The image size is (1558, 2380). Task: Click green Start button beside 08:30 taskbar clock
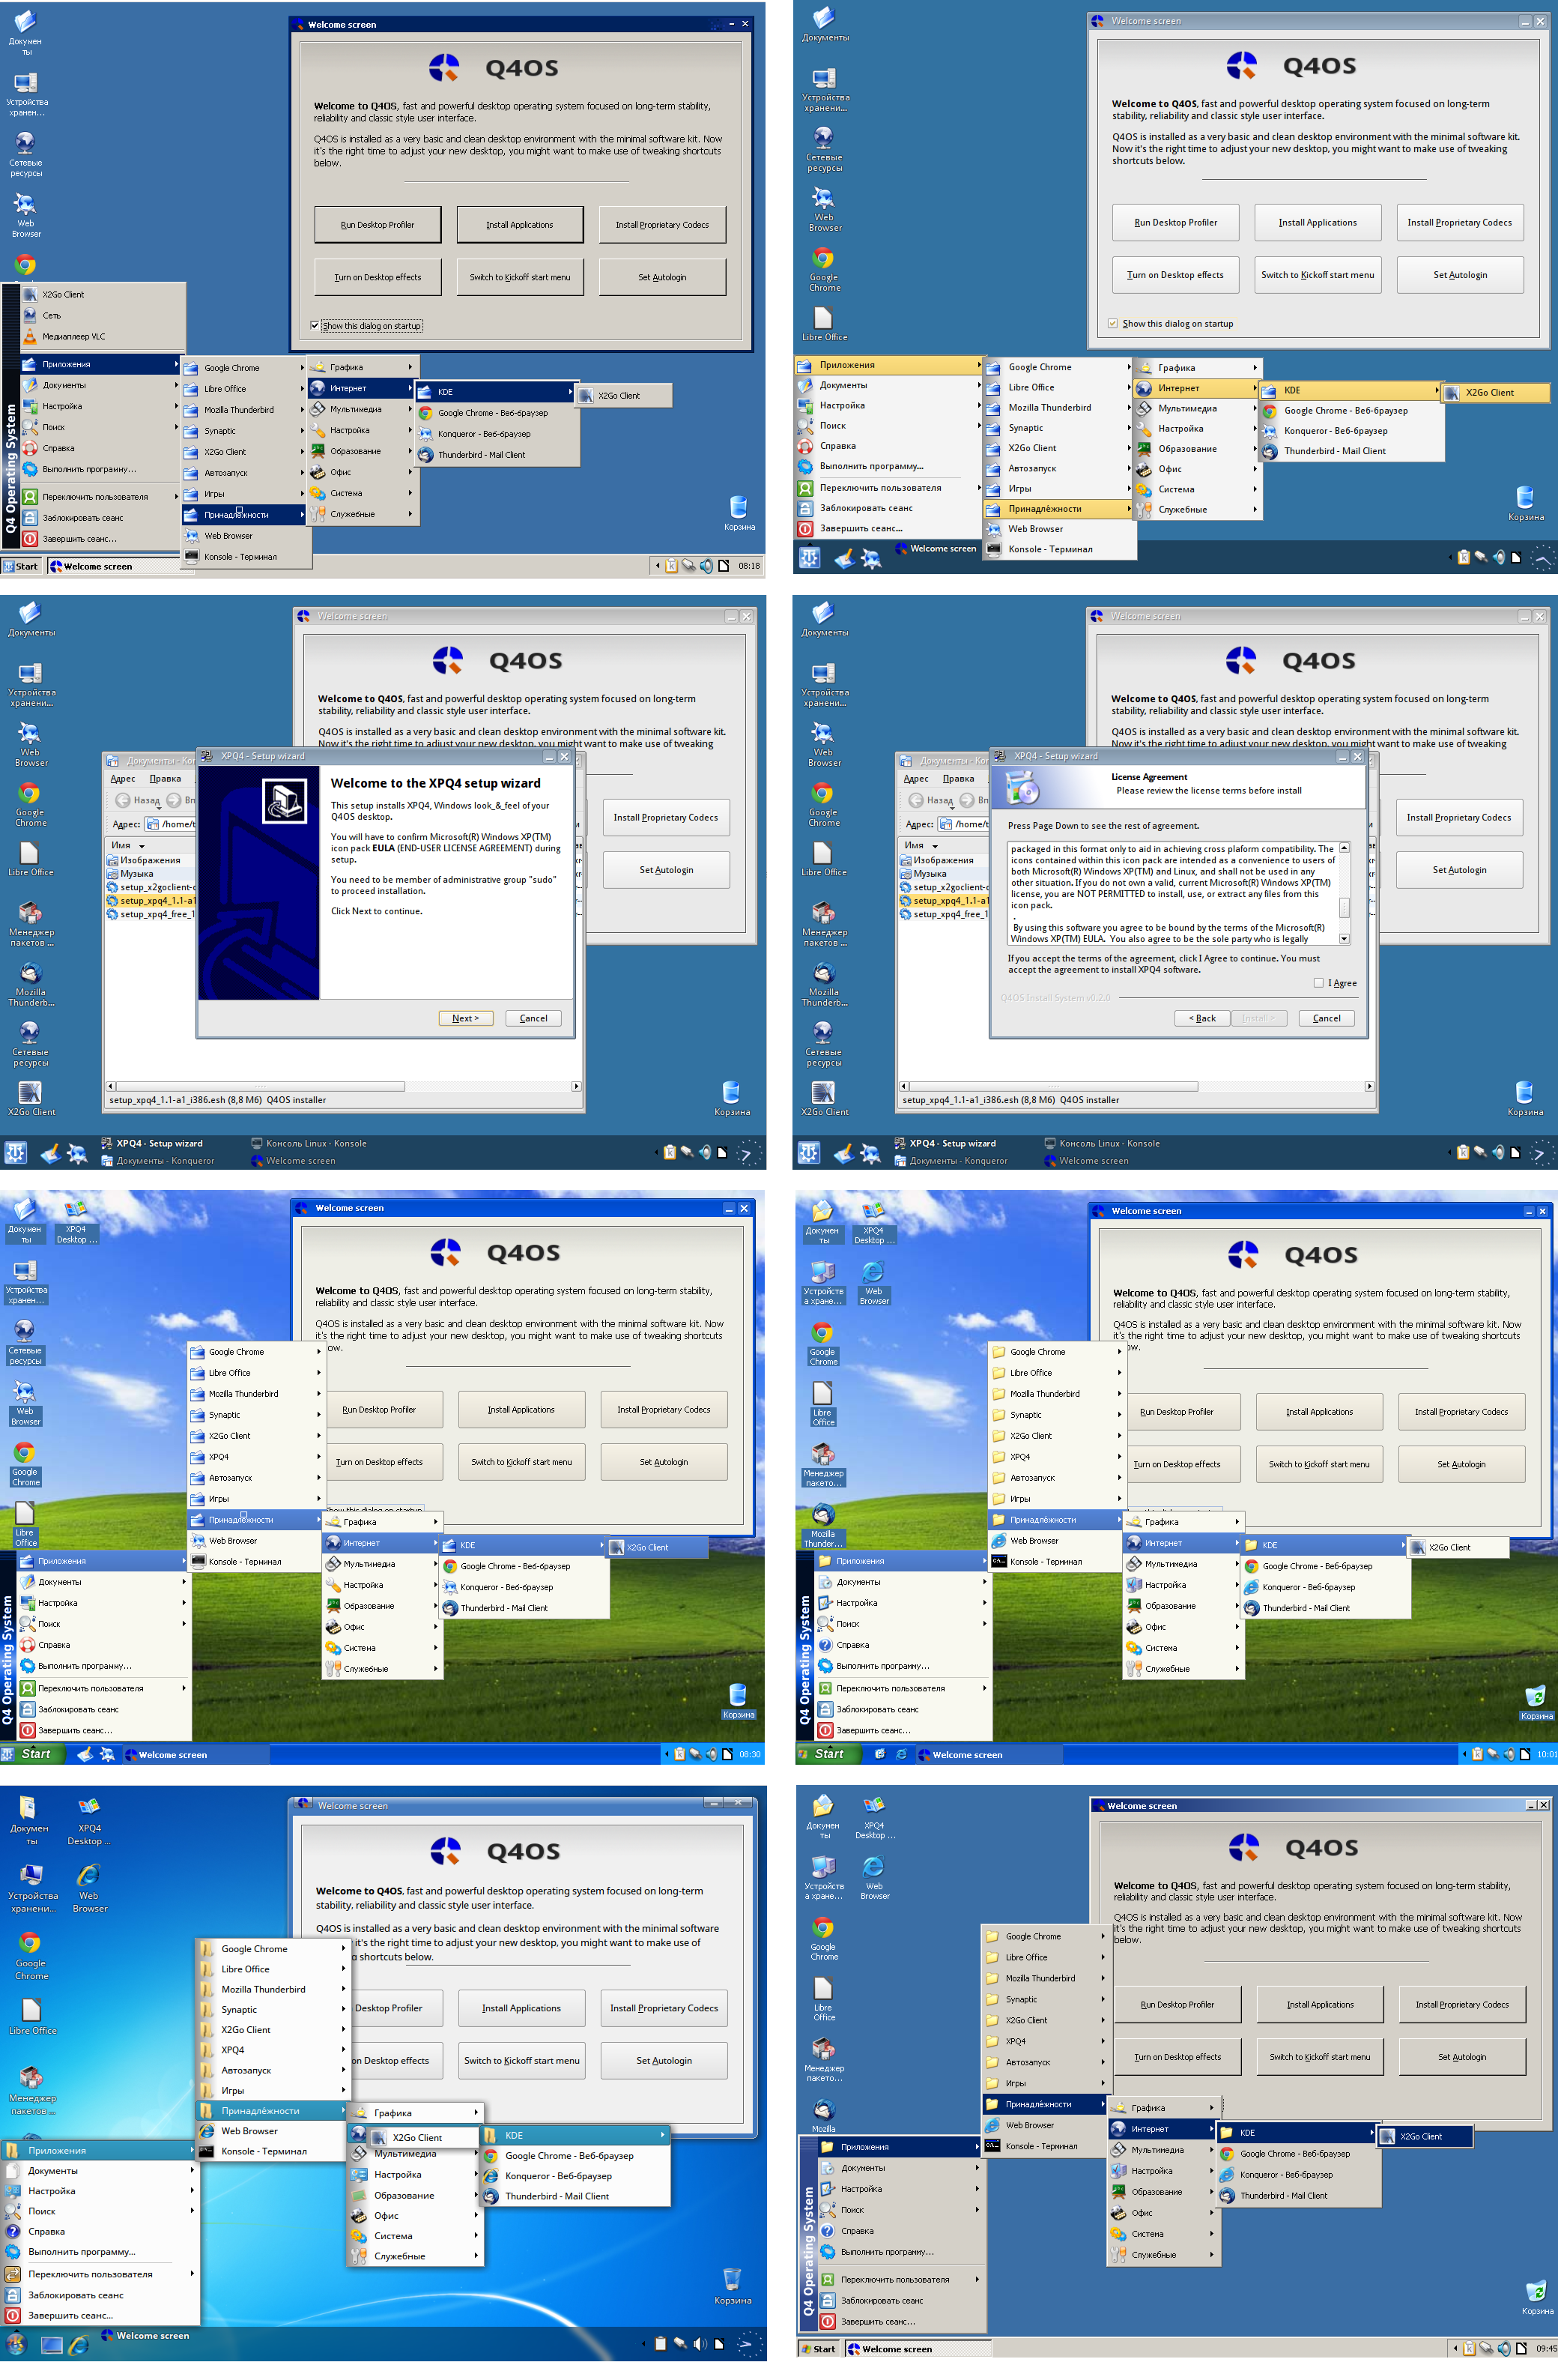[32, 1754]
